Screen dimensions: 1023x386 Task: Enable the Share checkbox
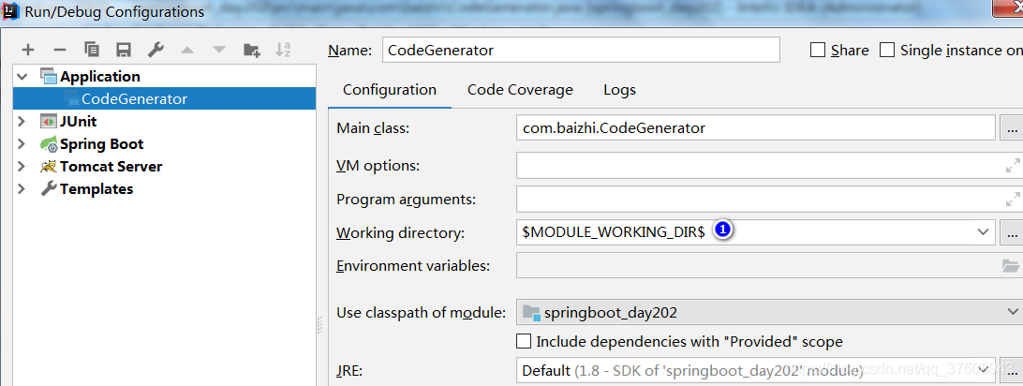click(818, 51)
